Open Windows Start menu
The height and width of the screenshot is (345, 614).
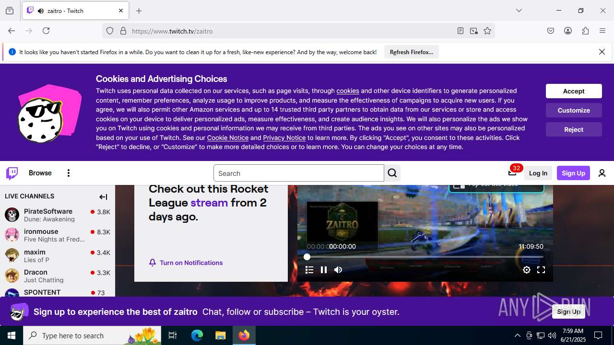pyautogui.click(x=12, y=335)
